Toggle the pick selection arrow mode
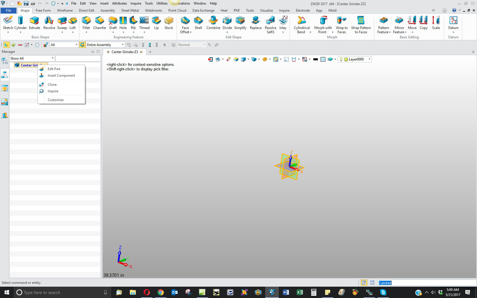Image resolution: width=477 pixels, height=298 pixels. click(x=6, y=45)
